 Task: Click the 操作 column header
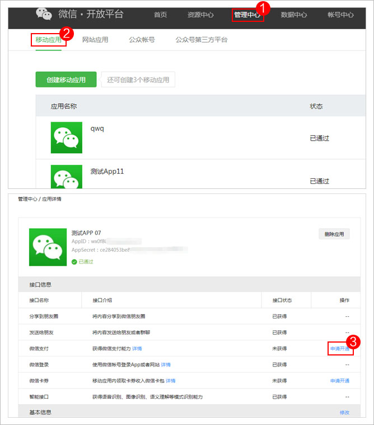[x=344, y=301]
